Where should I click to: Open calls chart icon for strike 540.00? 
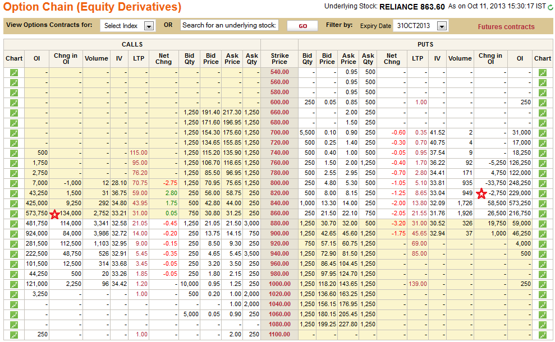14,72
